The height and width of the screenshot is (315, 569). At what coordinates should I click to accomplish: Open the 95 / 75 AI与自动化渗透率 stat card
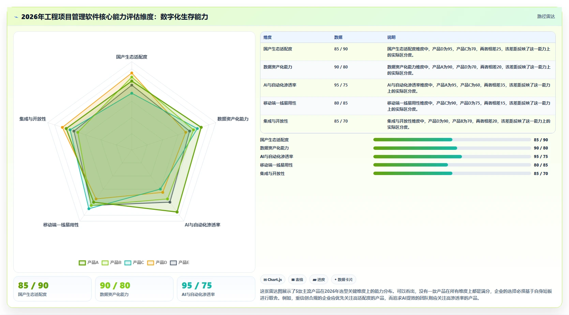point(216,289)
